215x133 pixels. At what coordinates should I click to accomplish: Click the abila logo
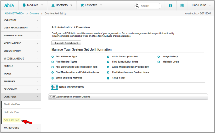(9, 5)
